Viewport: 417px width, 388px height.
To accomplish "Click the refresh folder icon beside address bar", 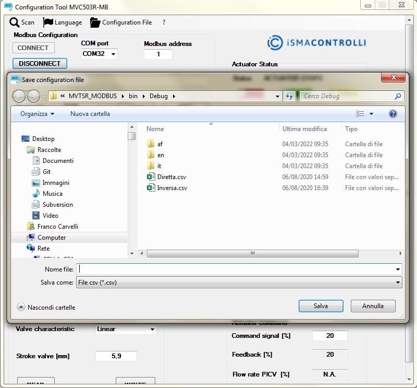I will click(x=289, y=96).
